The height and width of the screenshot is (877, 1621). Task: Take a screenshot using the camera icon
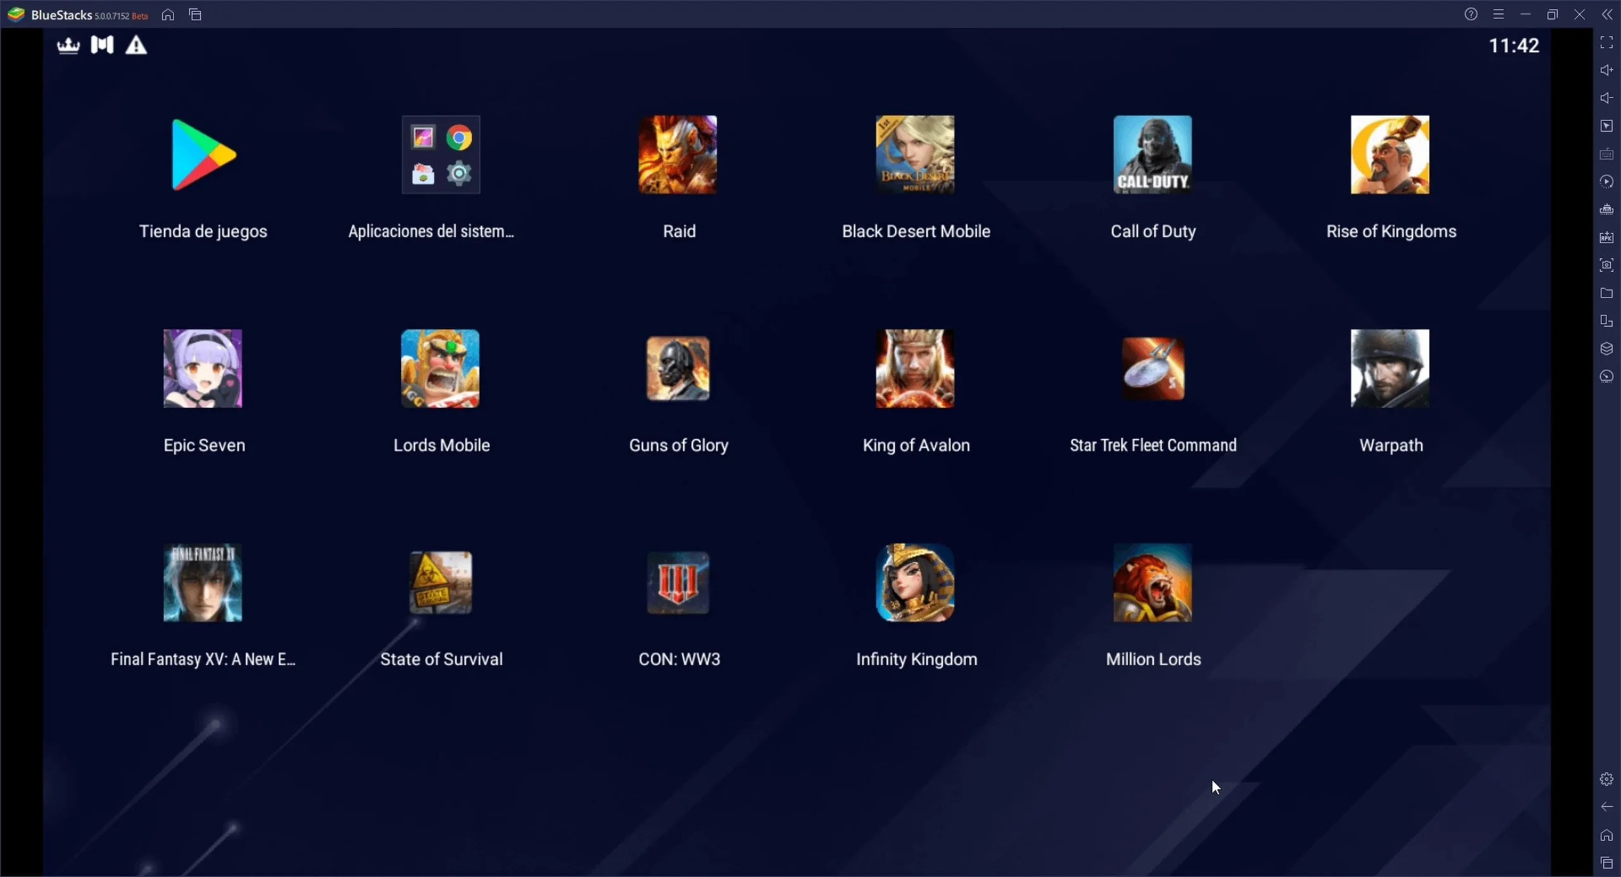tap(1606, 265)
